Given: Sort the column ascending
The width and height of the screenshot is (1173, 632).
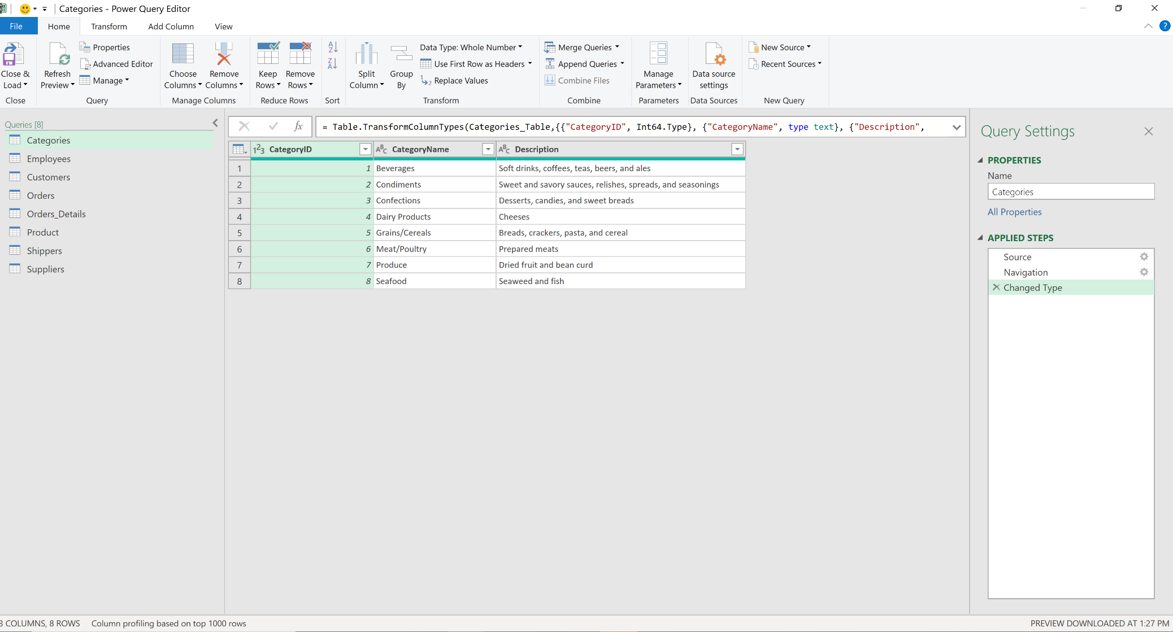Looking at the screenshot, I should point(333,47).
